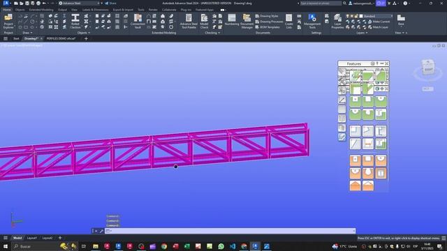Image resolution: width=447 pixels, height=251 pixels.
Task: Select the orange rectangular top notch feature
Action: [368, 160]
